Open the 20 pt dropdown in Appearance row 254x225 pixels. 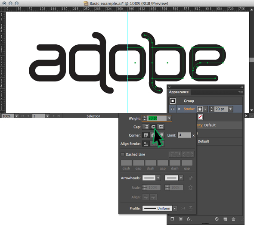[230, 109]
